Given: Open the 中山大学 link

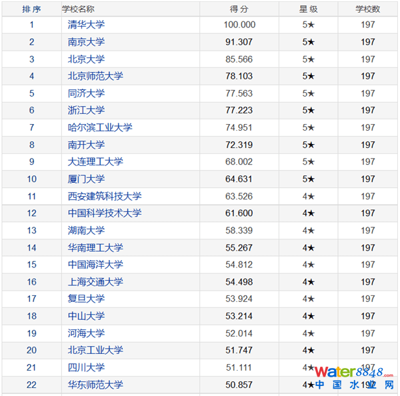Looking at the screenshot, I should 86,316.
